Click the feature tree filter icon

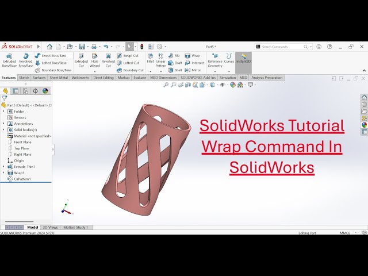5,98
